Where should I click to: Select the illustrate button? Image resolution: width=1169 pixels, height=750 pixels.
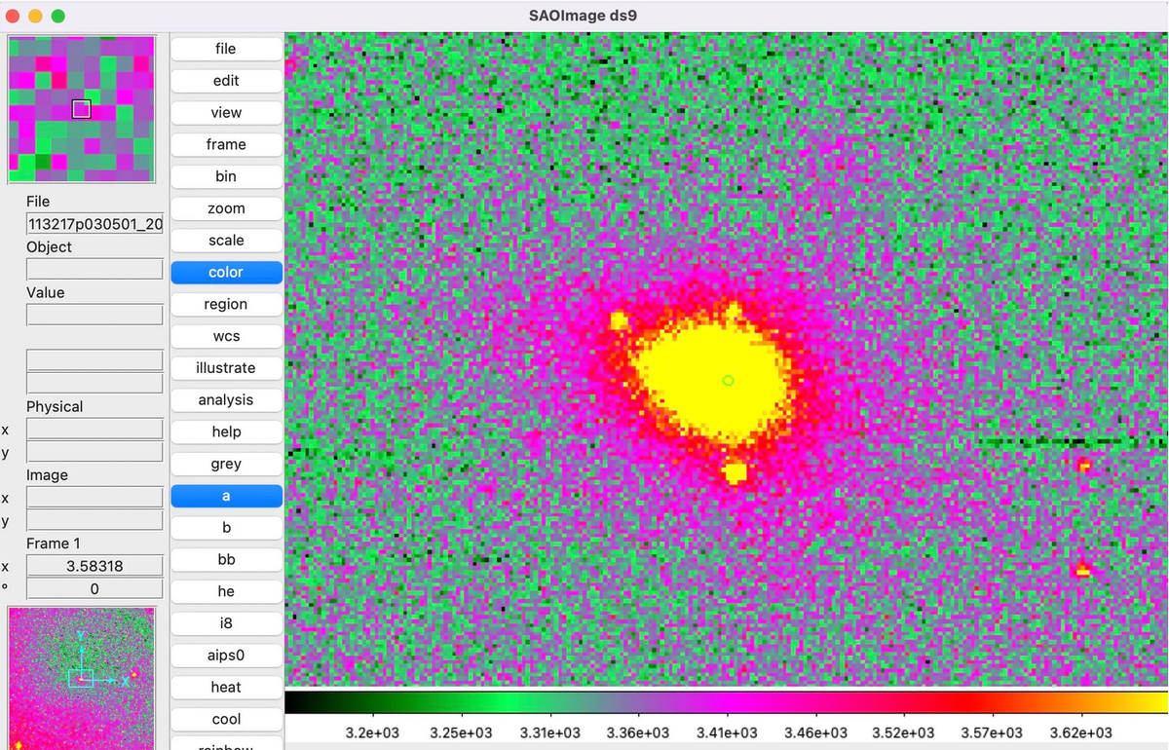pyautogui.click(x=226, y=368)
